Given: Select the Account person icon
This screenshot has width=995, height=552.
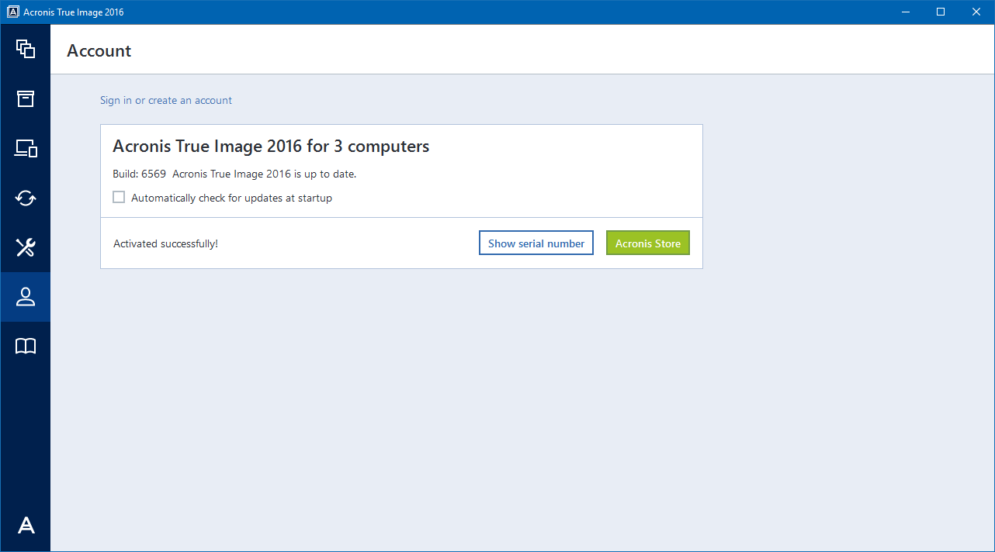Looking at the screenshot, I should (26, 297).
